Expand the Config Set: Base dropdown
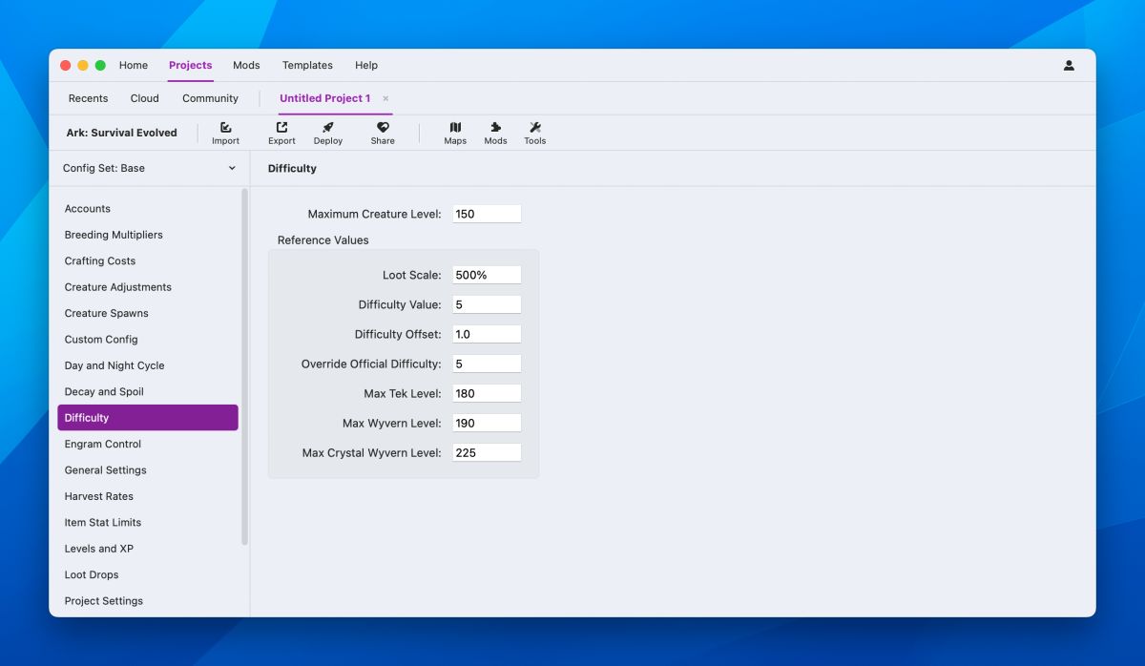Screen dimensions: 1145x666 pos(149,168)
